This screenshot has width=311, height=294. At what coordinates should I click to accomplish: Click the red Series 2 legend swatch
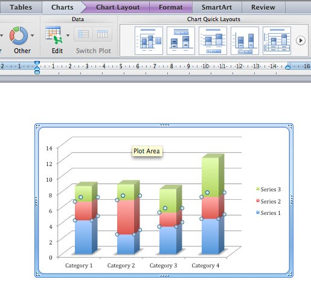[x=258, y=200]
